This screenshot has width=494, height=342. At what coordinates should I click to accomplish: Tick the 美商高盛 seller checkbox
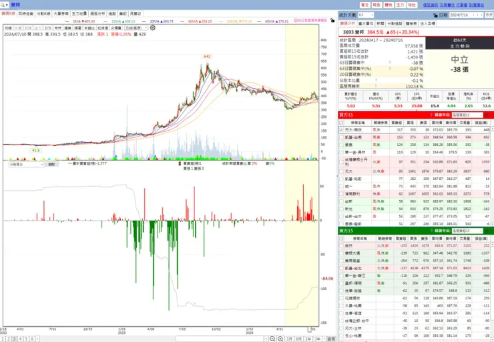click(x=341, y=261)
